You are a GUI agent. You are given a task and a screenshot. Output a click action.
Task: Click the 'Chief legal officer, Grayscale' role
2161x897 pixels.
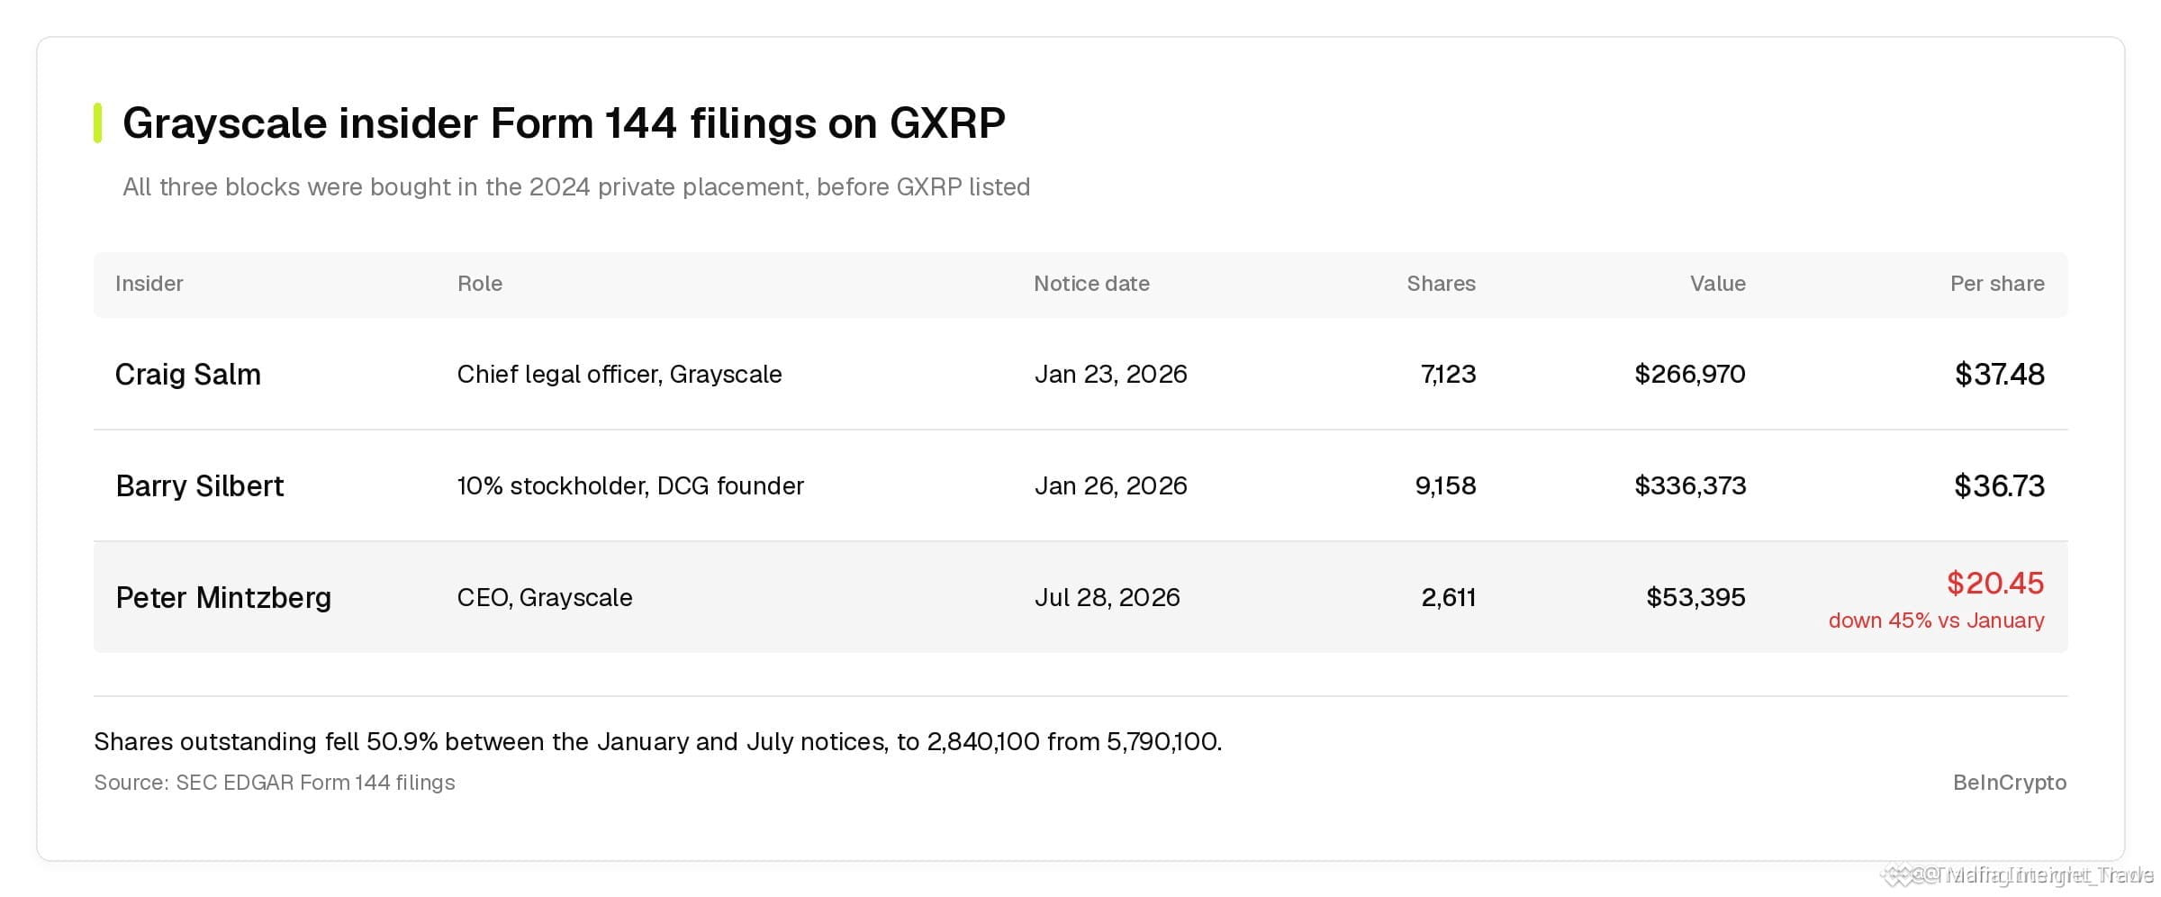tap(619, 375)
